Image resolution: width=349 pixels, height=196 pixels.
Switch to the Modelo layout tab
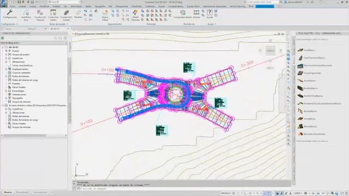click(x=8, y=192)
